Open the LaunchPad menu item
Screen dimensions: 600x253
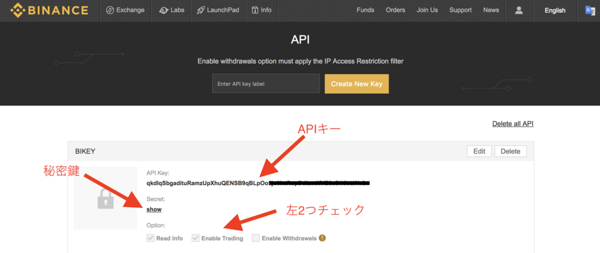pos(218,11)
